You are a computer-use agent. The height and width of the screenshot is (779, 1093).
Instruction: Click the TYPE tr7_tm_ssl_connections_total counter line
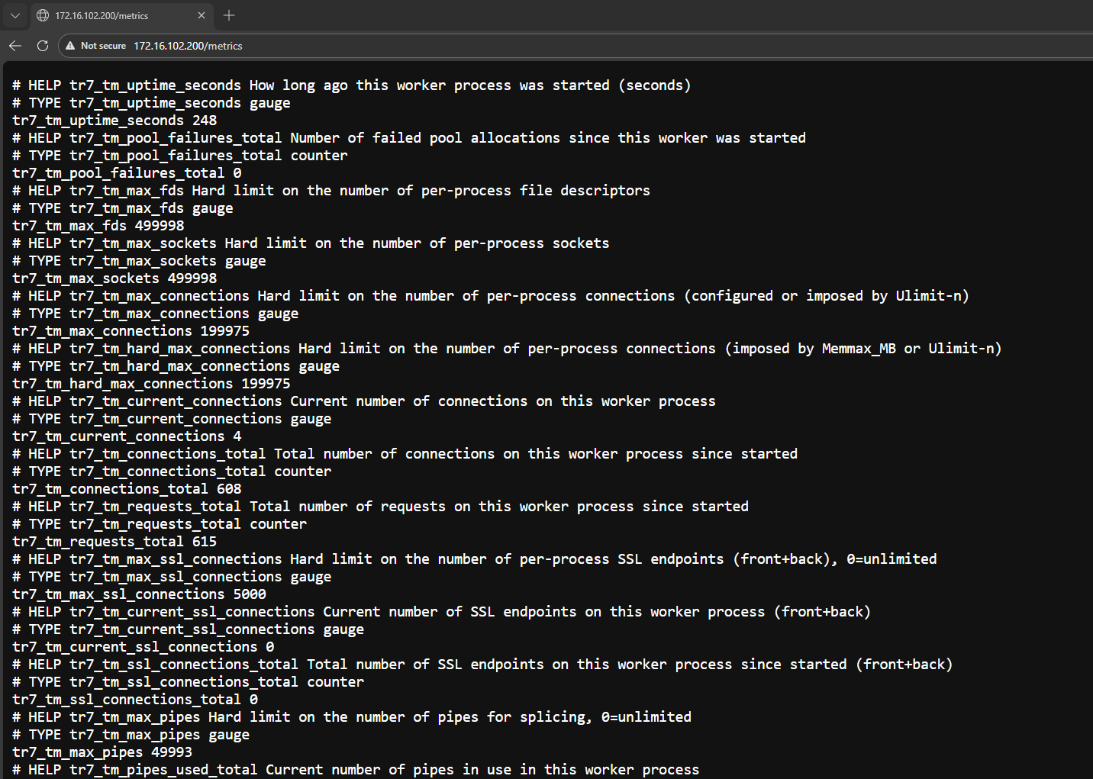[189, 682]
